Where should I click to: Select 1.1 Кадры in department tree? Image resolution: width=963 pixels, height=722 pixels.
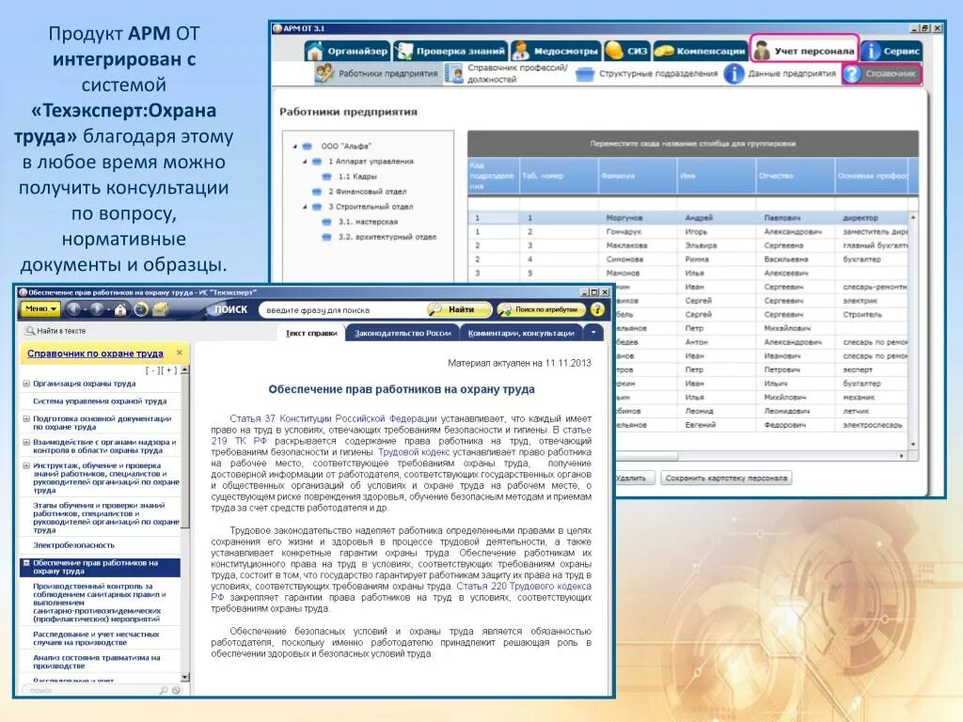(x=357, y=177)
